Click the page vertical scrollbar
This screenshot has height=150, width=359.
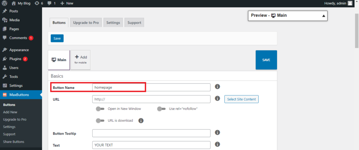point(357,30)
